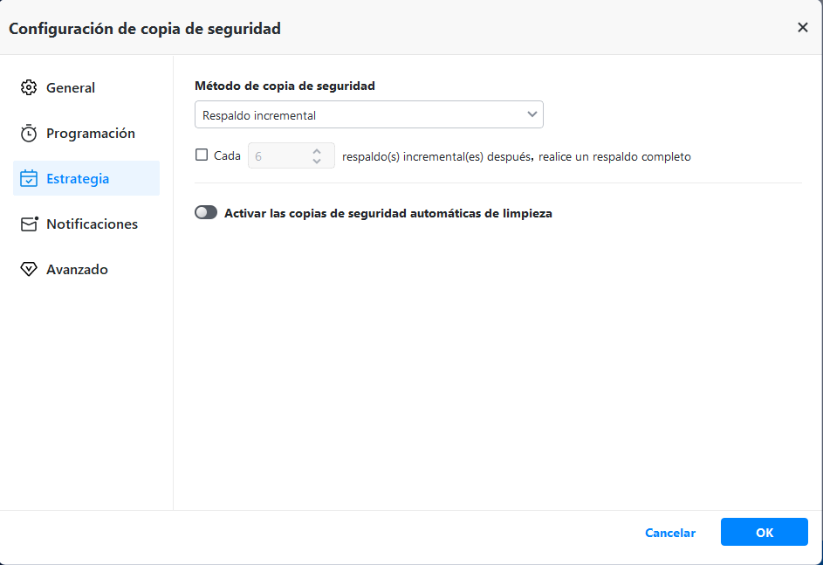The image size is (823, 565).
Task: Click the Cancelar link
Action: point(670,533)
